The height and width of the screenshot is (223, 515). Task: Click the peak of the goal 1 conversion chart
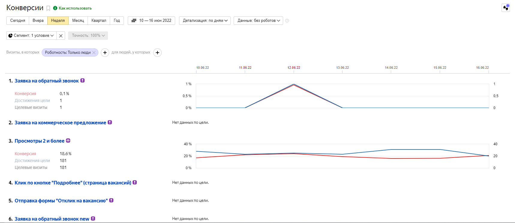(x=294, y=85)
